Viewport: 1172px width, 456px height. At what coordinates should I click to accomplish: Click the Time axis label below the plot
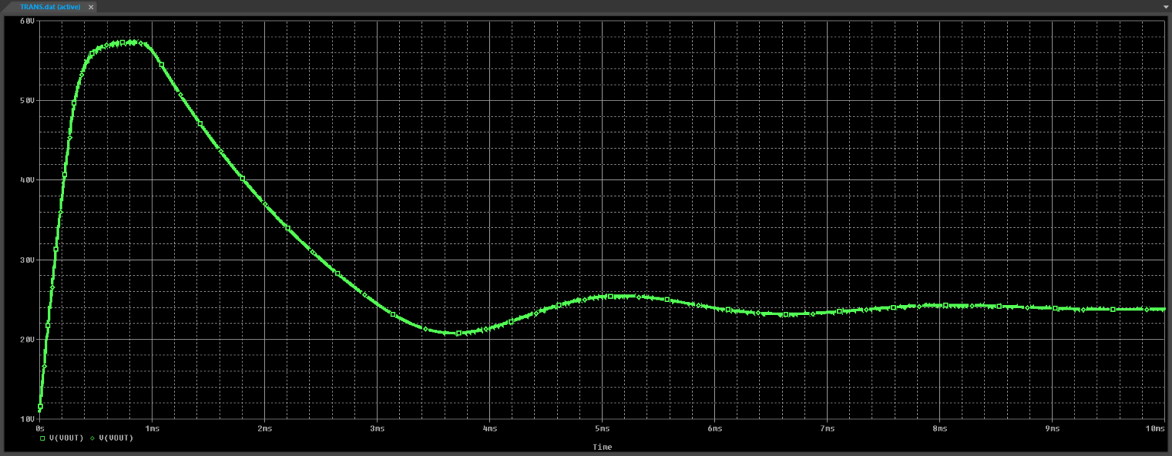[602, 447]
